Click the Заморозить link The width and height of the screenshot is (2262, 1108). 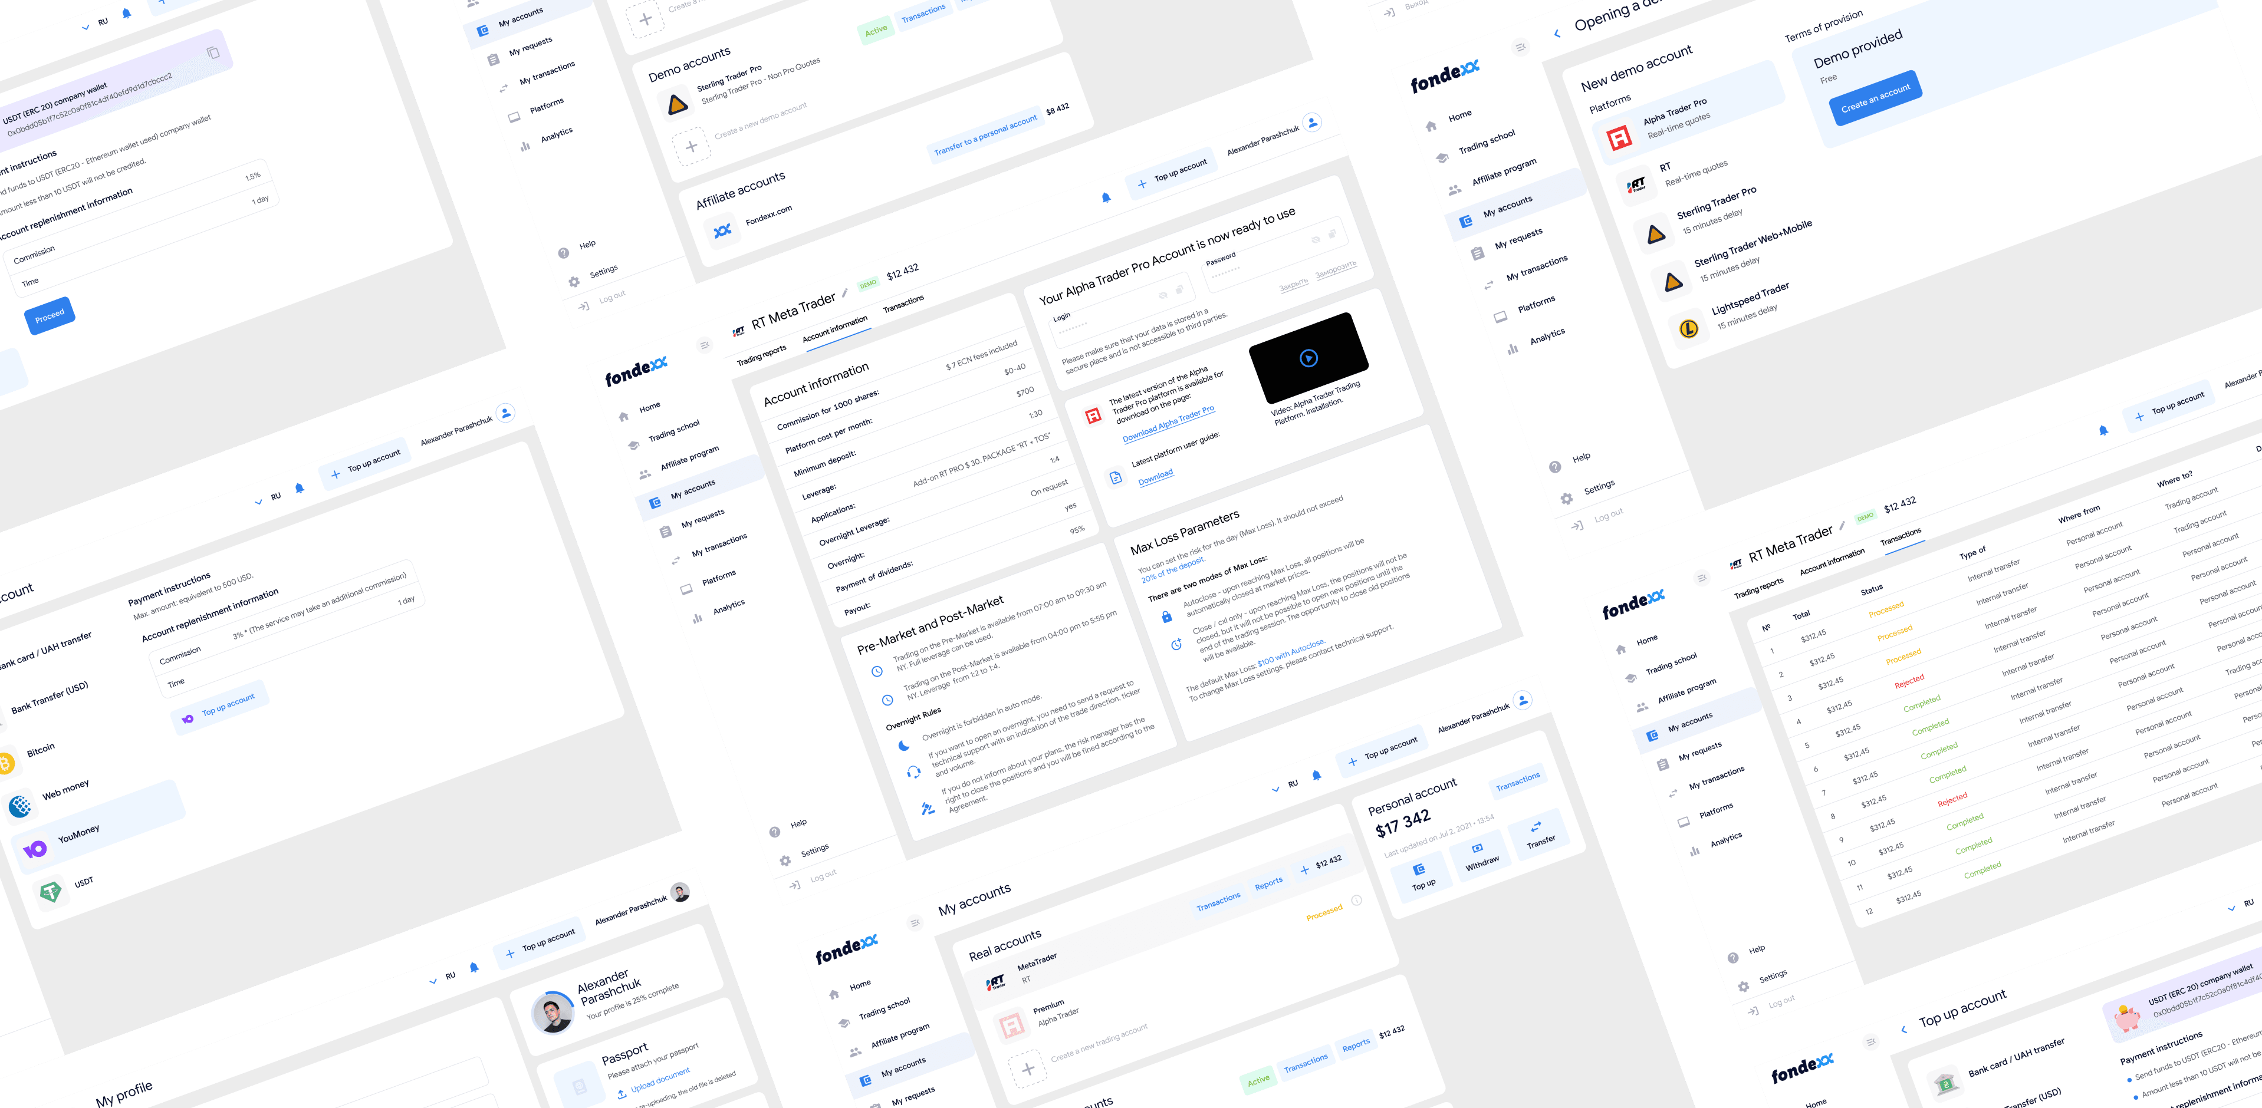pyautogui.click(x=1336, y=269)
